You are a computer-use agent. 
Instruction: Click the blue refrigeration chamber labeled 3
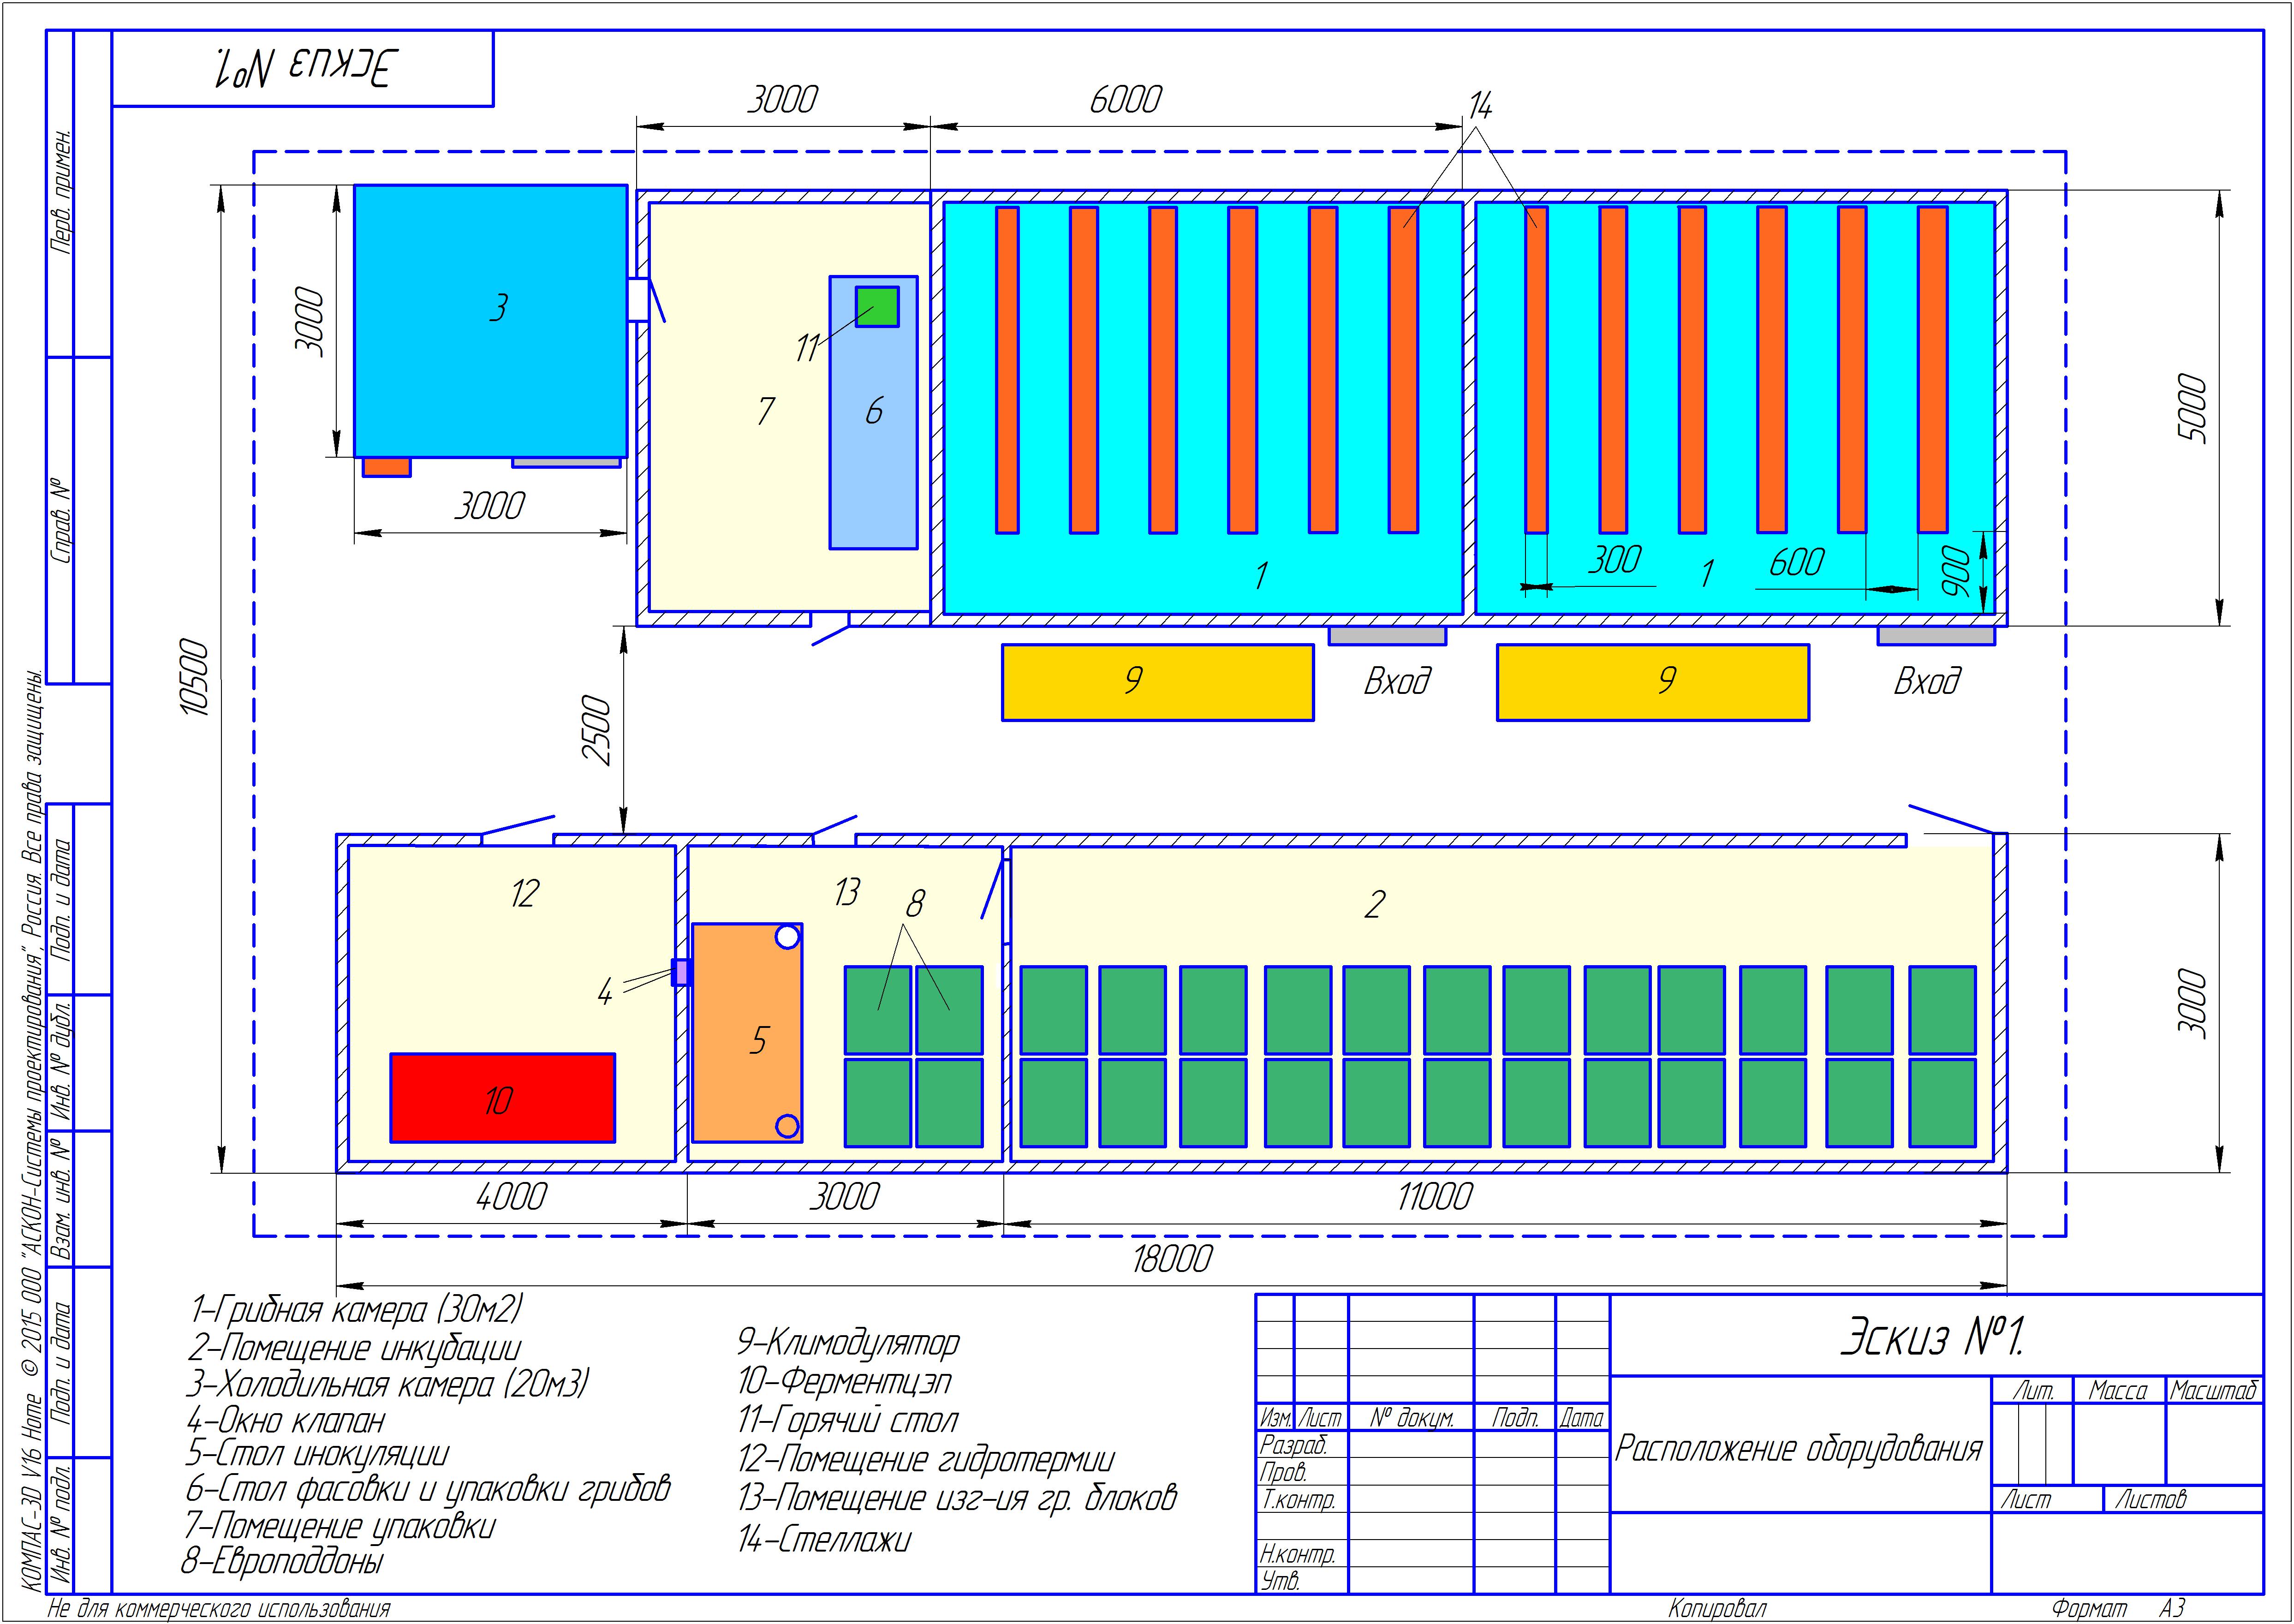pos(490,321)
